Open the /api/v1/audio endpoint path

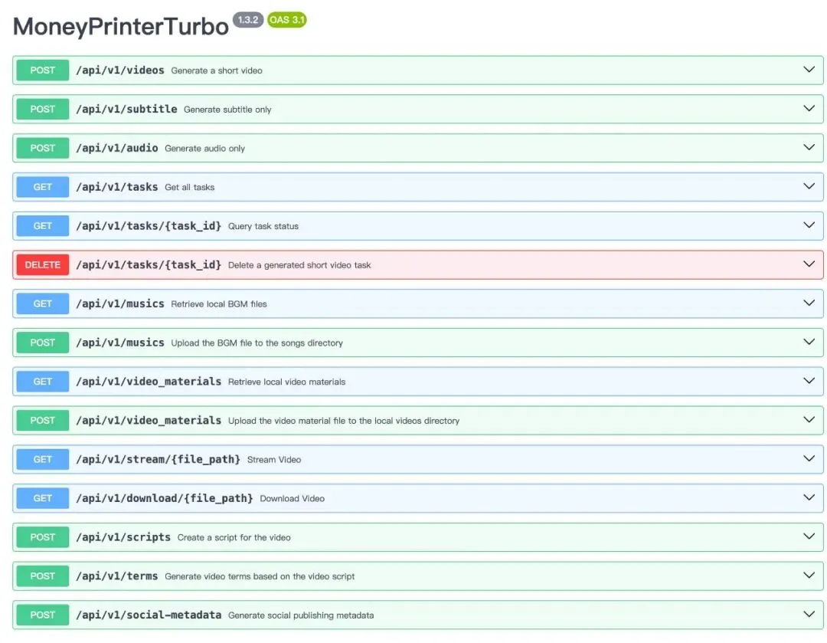(x=117, y=148)
